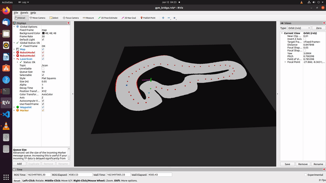Open Files manager from the dock
Image resolution: width=326 pixels, height=183 pixels.
6,33
